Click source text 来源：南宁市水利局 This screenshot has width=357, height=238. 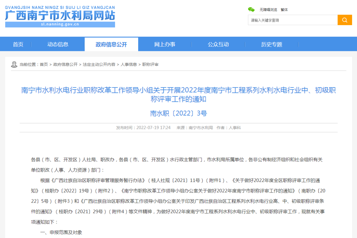(195, 128)
